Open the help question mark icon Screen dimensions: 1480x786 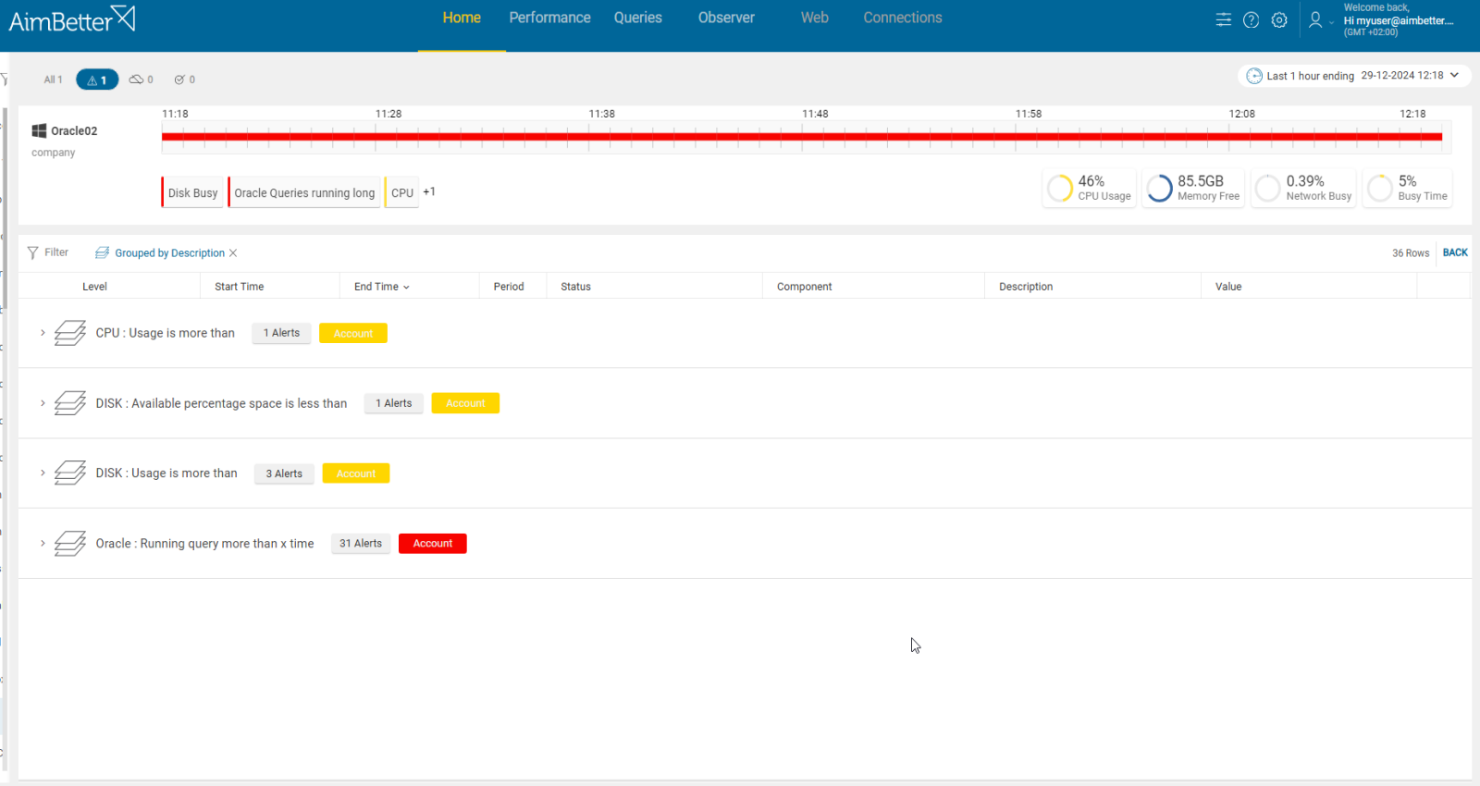pyautogui.click(x=1251, y=19)
